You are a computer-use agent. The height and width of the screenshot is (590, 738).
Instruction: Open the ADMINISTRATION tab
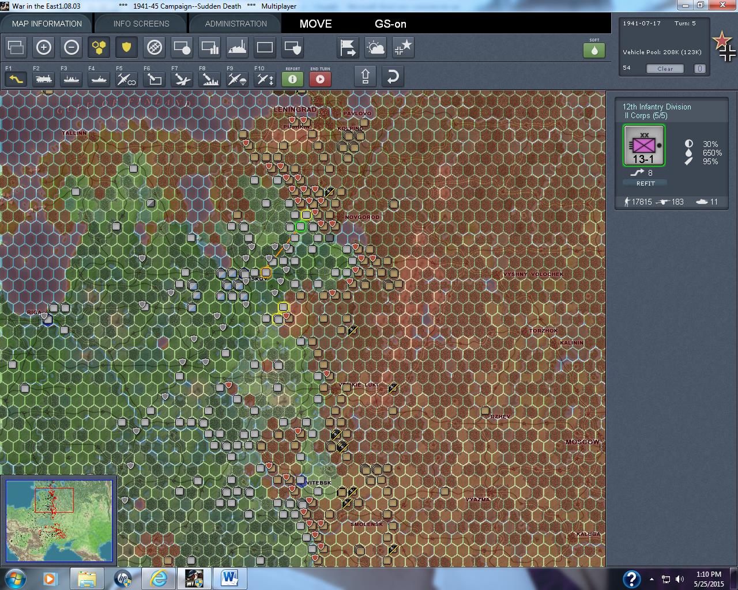click(236, 24)
